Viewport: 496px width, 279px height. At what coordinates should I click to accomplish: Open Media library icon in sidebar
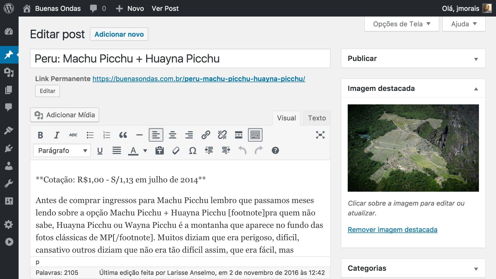(9, 72)
